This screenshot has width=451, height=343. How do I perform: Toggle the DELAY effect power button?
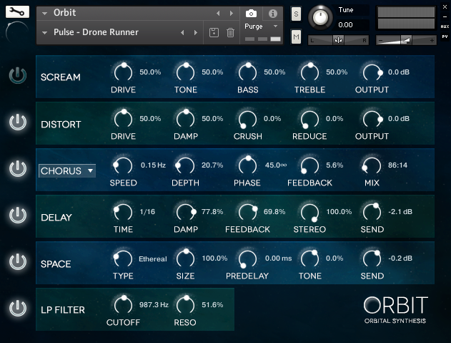point(17,215)
